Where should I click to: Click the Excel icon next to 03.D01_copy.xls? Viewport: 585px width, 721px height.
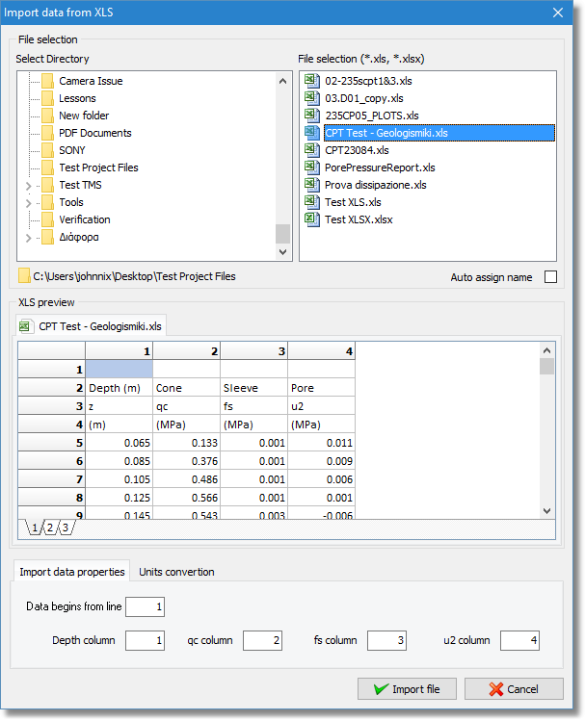tap(311, 98)
